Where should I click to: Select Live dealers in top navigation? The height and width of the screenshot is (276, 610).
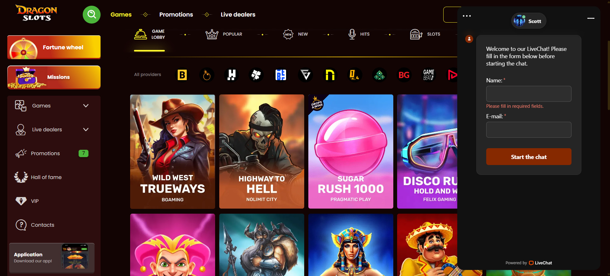click(238, 14)
